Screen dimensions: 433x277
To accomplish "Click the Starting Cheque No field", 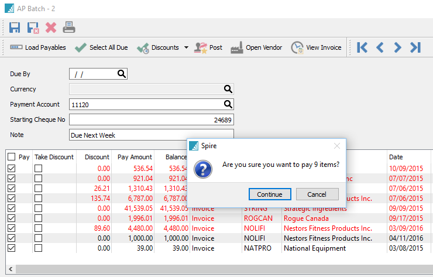I will (151, 119).
